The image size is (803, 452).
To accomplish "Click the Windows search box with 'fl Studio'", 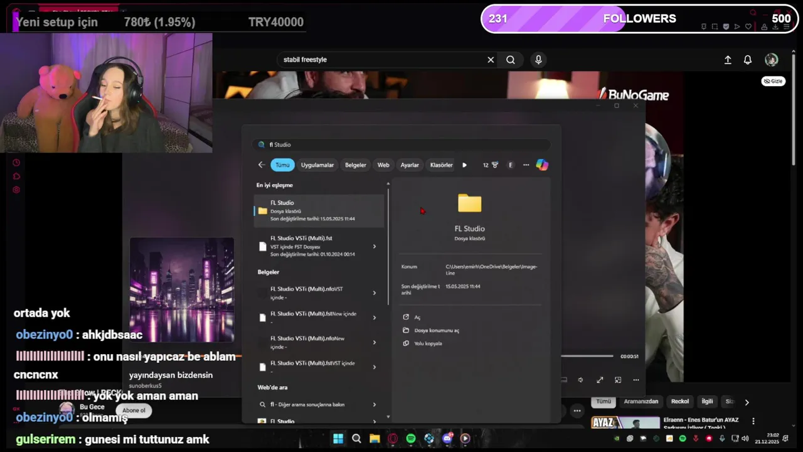I will click(401, 144).
